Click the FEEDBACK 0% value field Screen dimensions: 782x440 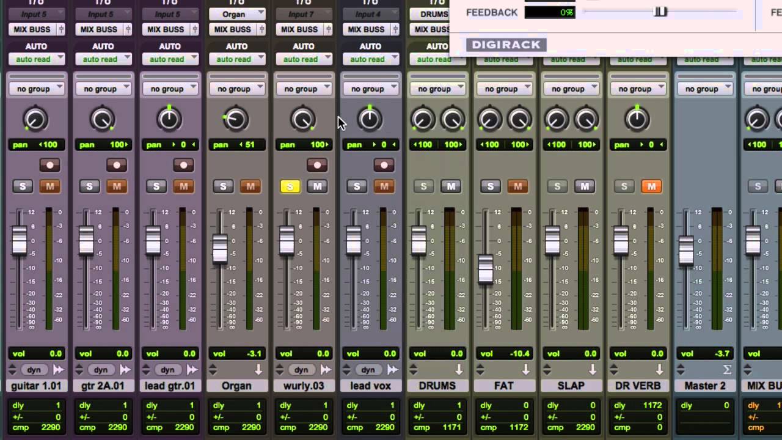point(550,12)
